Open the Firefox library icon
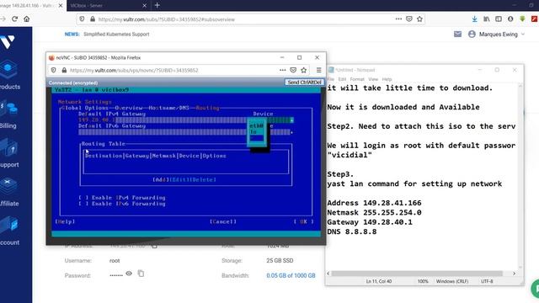 487,19
